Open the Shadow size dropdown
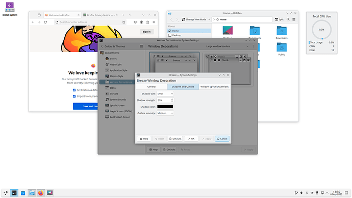The width and height of the screenshot is (352, 198). [x=165, y=94]
